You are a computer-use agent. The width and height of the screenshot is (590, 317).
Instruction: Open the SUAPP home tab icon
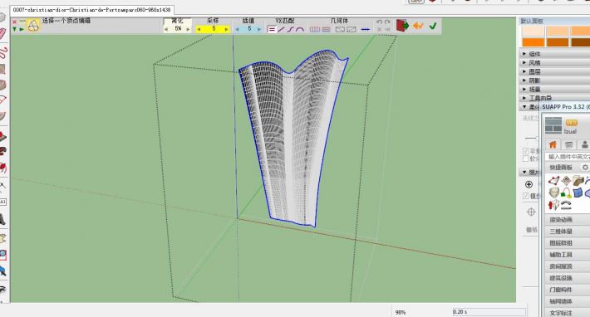pos(553,144)
